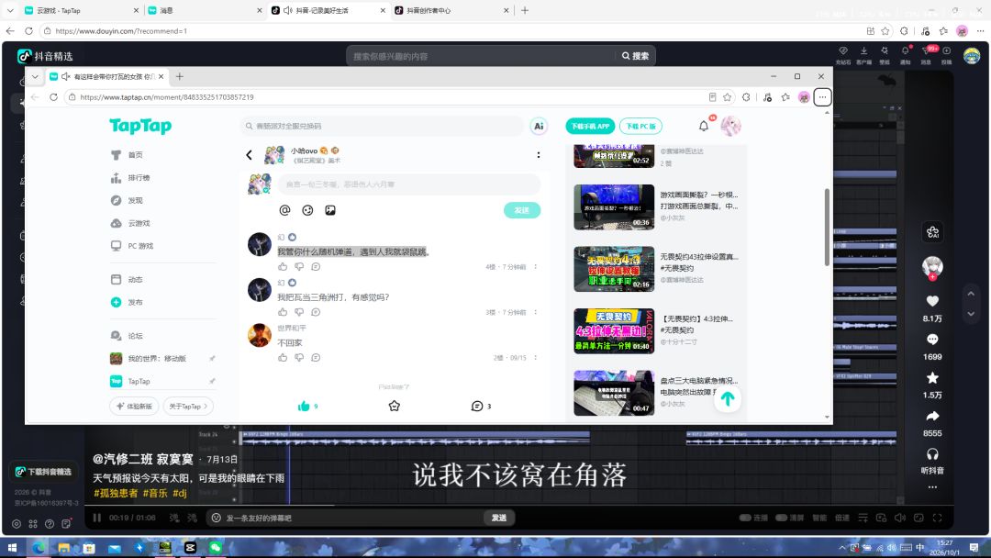The image size is (991, 558).
Task: Open more options for the 不回家 comment
Action: [x=535, y=358]
